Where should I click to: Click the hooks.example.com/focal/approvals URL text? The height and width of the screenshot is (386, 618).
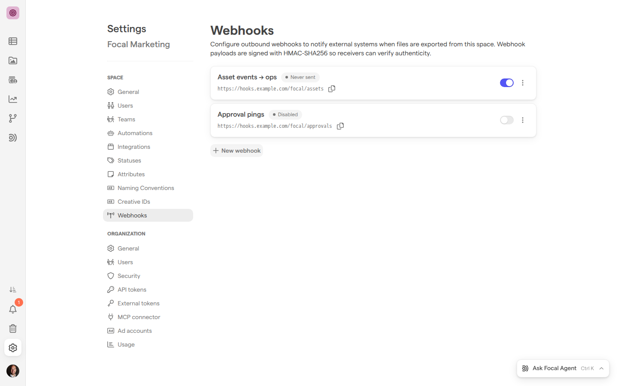[x=275, y=126]
